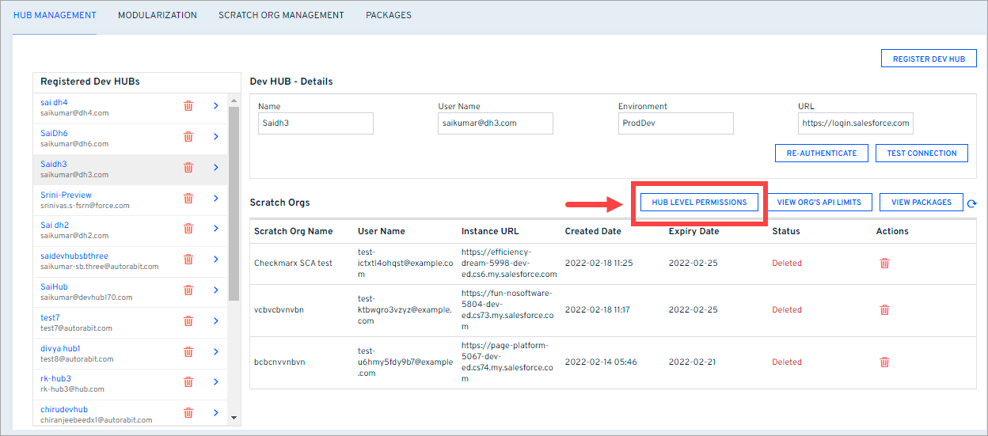Click the dev hub Name input field
Image resolution: width=988 pixels, height=436 pixels.
pos(315,123)
